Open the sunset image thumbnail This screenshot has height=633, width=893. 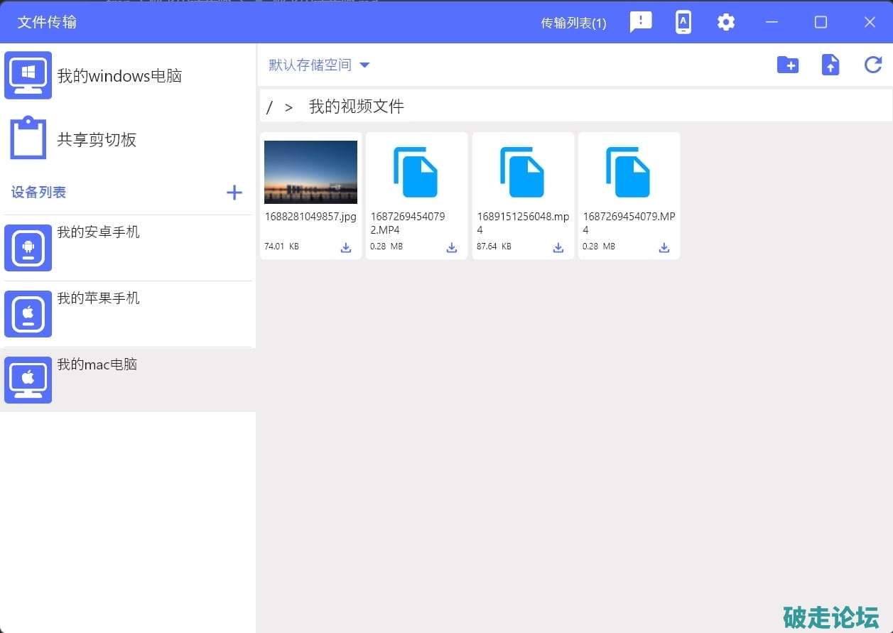tap(310, 172)
